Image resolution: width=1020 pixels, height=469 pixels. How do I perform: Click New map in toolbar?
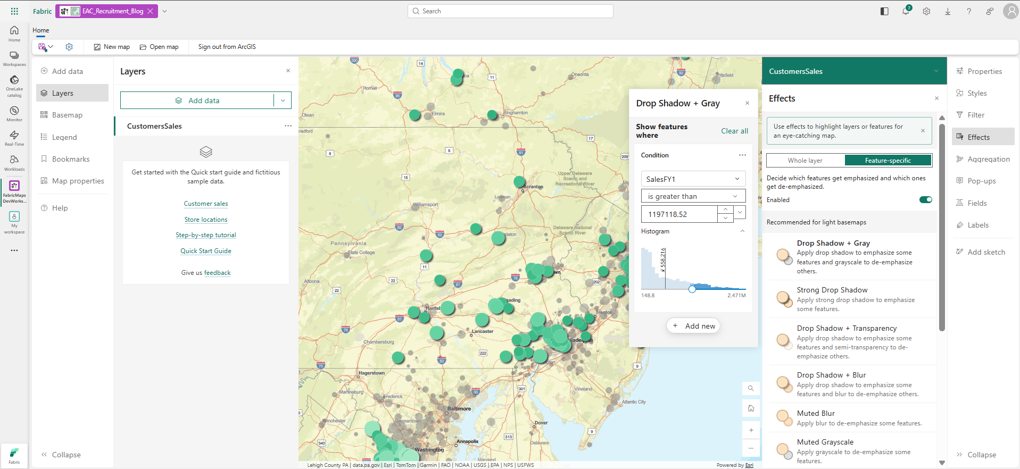(x=112, y=47)
